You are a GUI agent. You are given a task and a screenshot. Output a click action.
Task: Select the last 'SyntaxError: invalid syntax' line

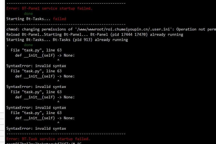pyautogui.click(x=36, y=129)
